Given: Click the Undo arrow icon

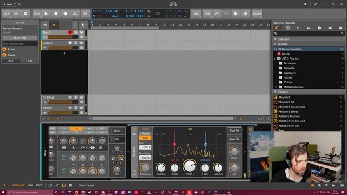Looking at the screenshot, I should (x=217, y=14).
